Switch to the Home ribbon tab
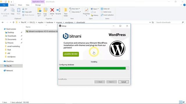 coord(12,5)
